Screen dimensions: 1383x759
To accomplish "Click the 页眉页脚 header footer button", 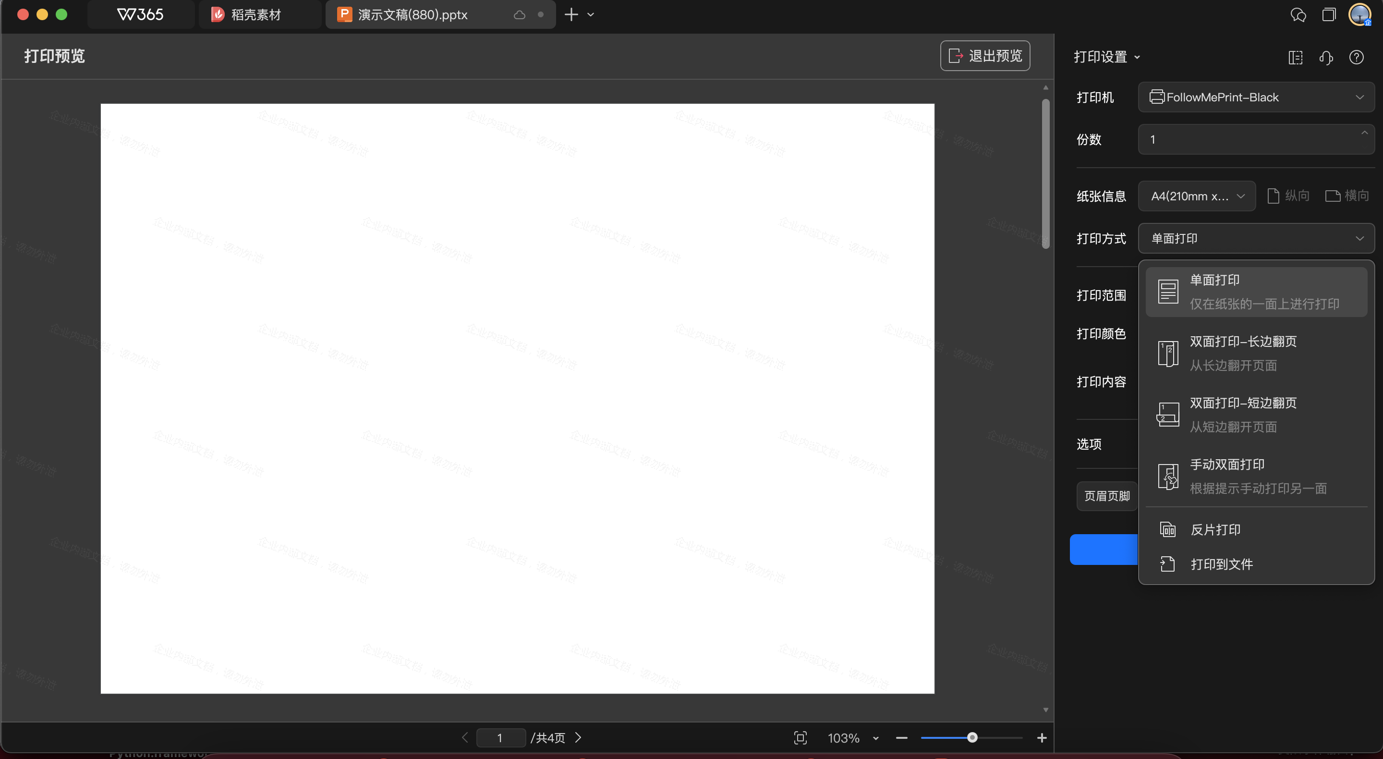I will (x=1106, y=496).
